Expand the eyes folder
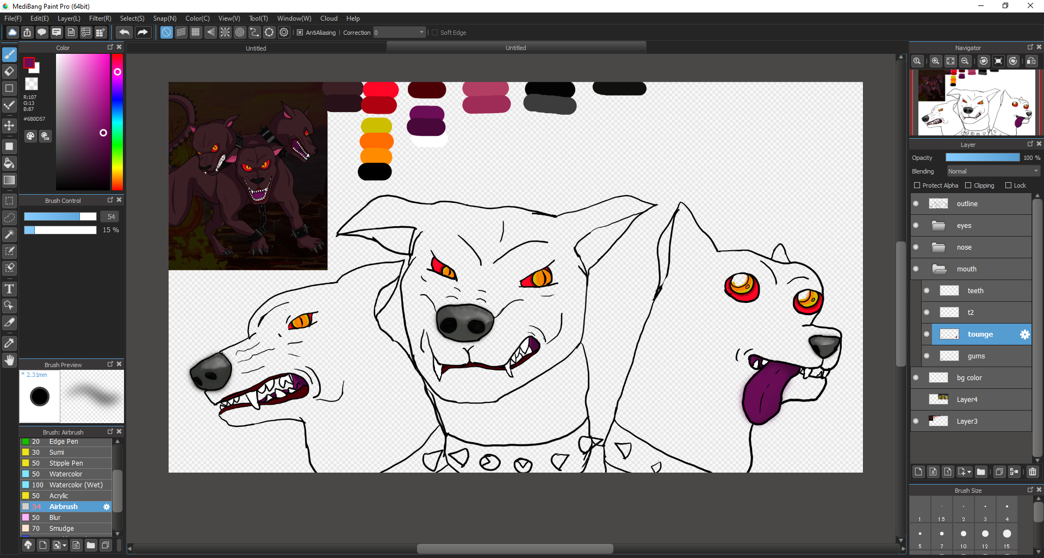The width and height of the screenshot is (1044, 558). [939, 226]
